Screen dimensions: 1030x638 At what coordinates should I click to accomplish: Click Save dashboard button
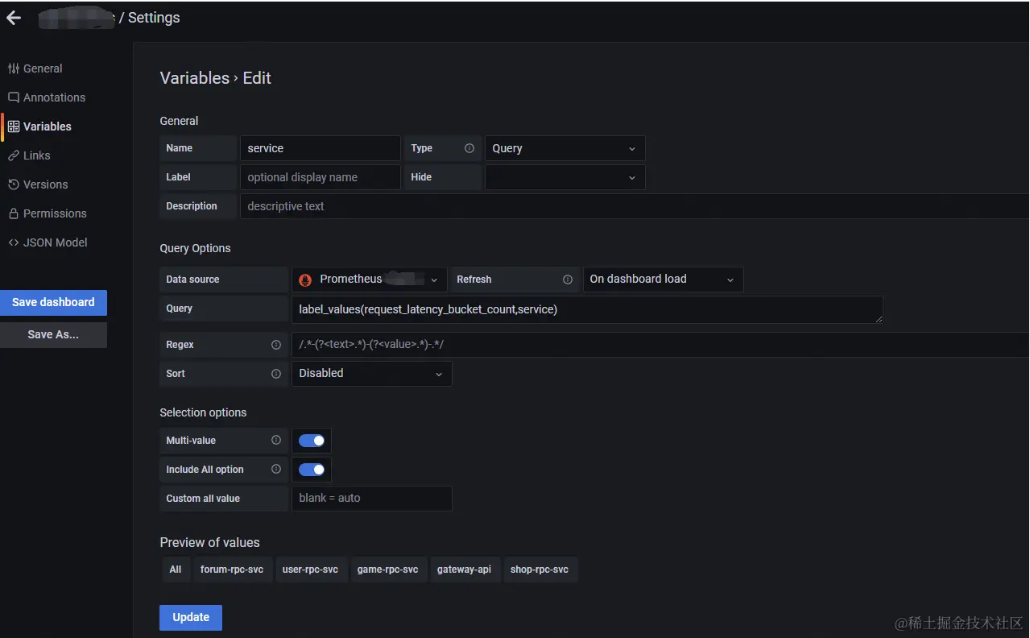coord(53,302)
